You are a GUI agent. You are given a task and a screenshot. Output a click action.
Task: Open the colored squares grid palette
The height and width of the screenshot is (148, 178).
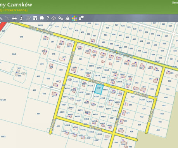[74, 18]
